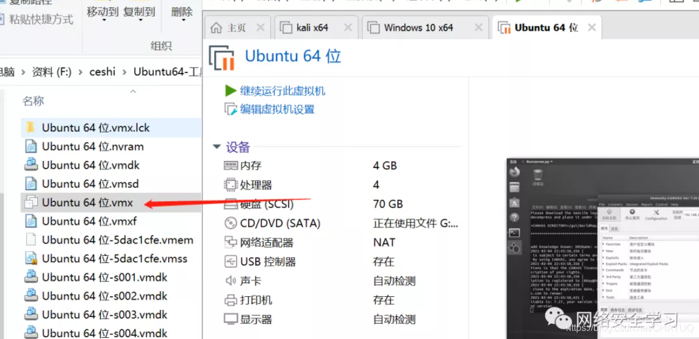
Task: Click the Ubuntu 64 位.vmx file icon
Action: pyautogui.click(x=30, y=202)
